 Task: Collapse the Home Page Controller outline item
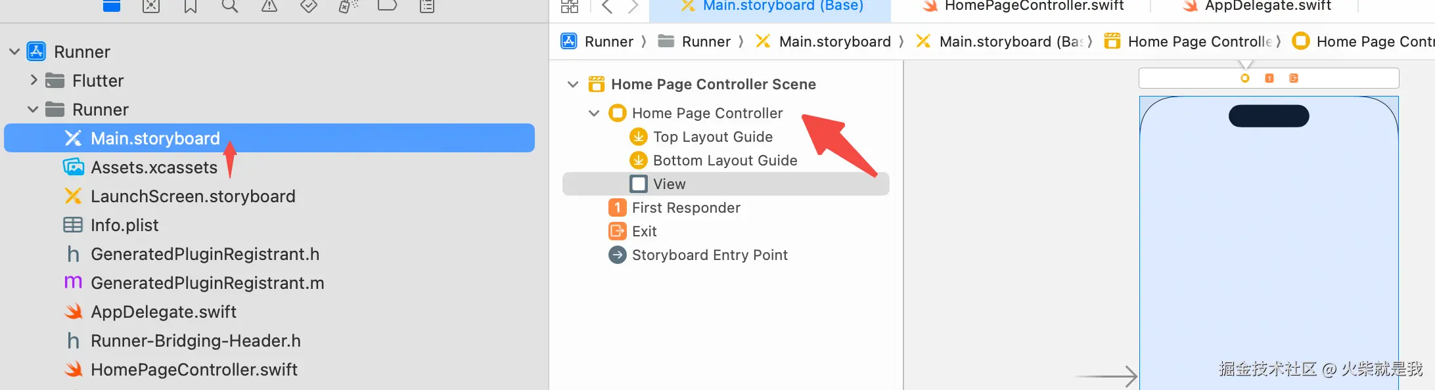(594, 113)
